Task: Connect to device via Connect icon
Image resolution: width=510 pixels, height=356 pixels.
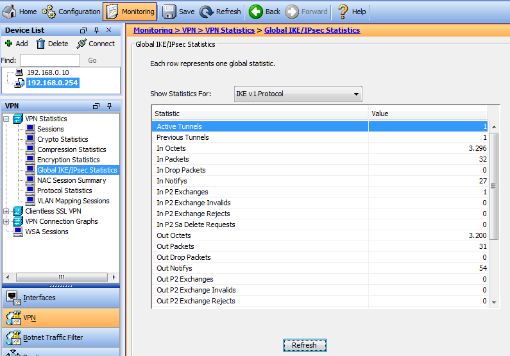Action: coord(96,44)
